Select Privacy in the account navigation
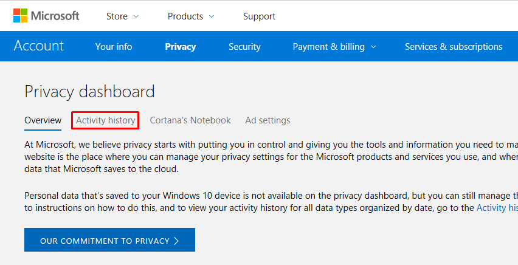 click(x=181, y=47)
